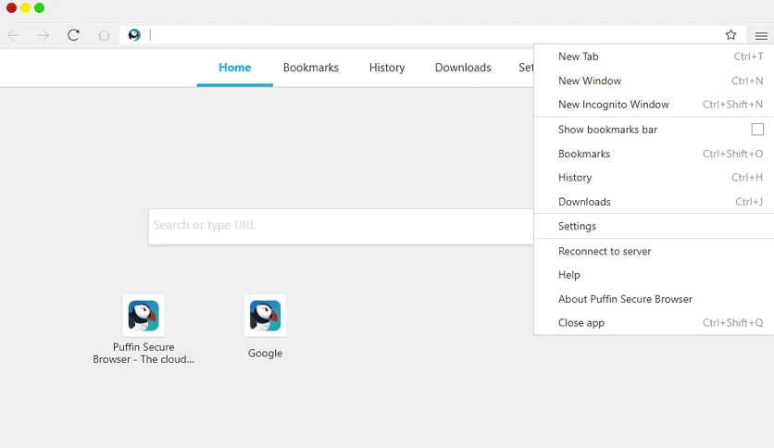Choose Close app menu entry
This screenshot has width=774, height=448.
[x=654, y=323]
